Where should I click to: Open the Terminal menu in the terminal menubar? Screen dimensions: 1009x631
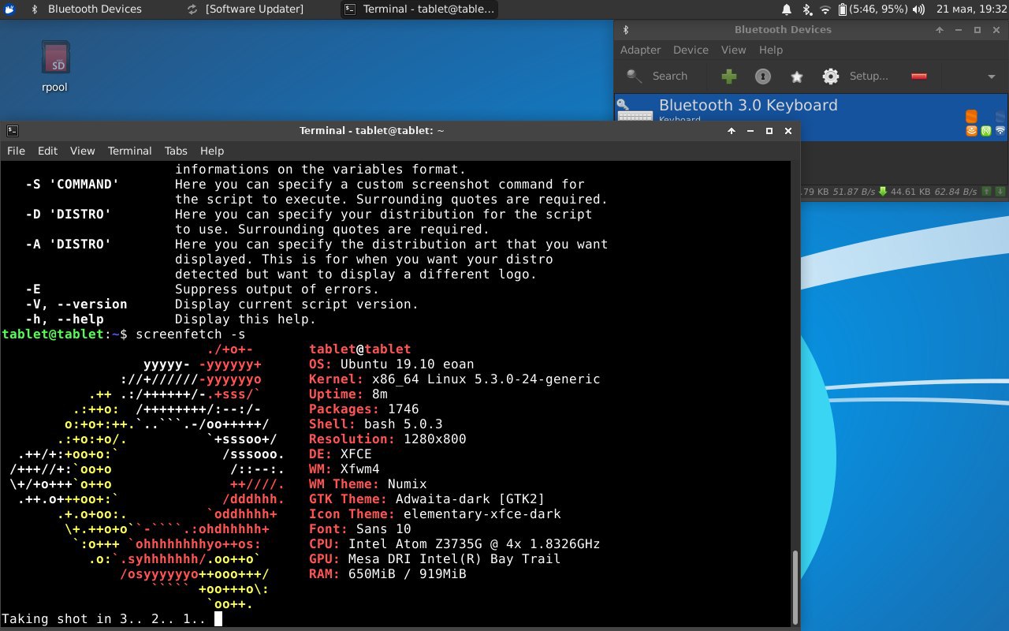click(x=129, y=151)
